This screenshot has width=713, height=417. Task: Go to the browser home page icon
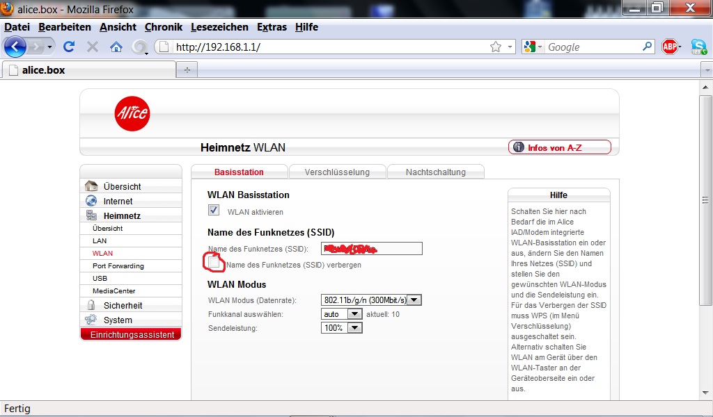[x=116, y=47]
